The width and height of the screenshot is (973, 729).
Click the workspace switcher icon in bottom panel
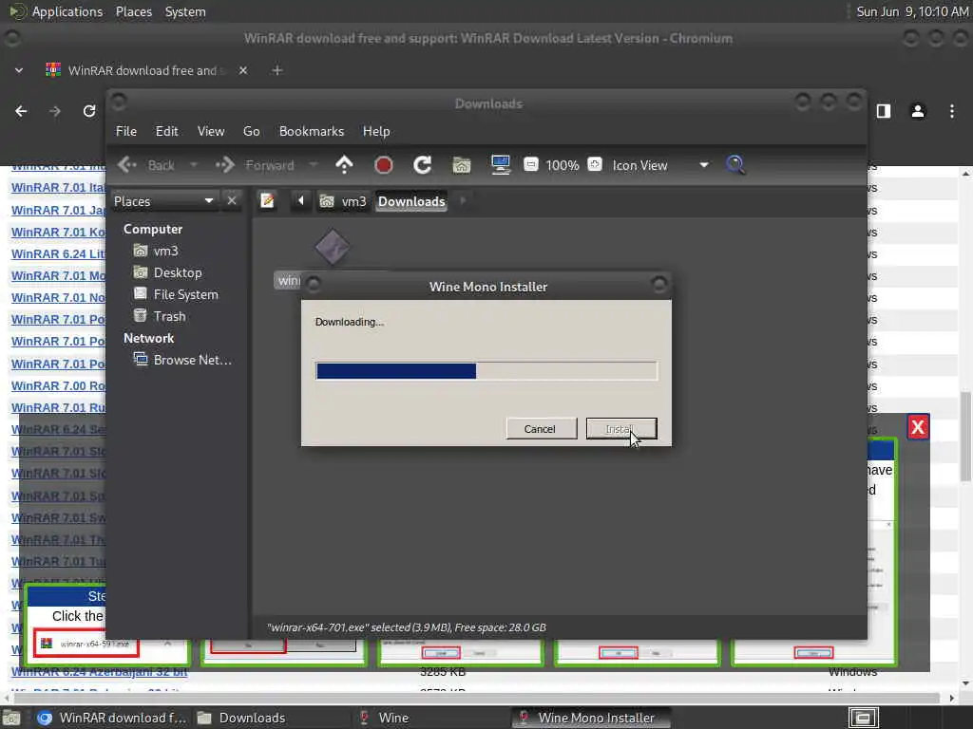click(863, 718)
